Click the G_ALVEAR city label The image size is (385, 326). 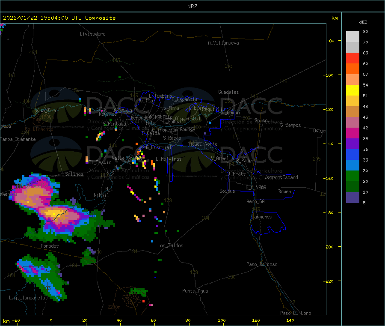coord(256,188)
